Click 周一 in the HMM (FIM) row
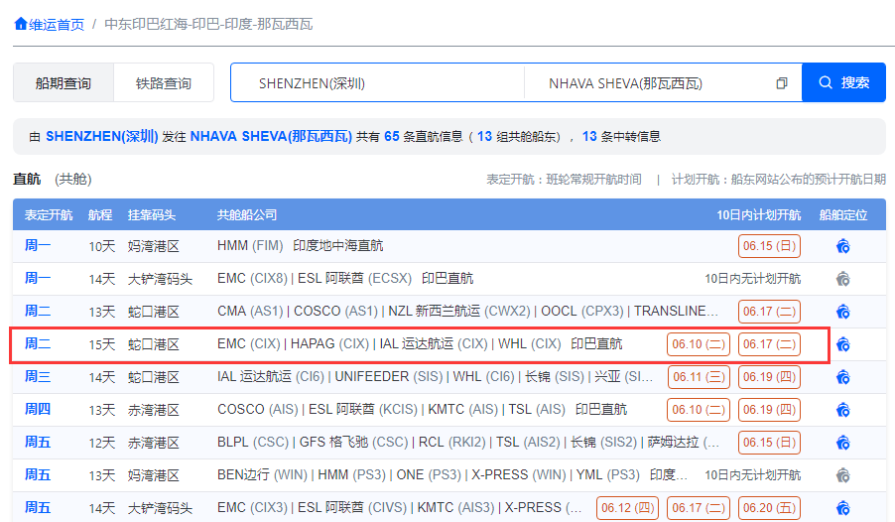Viewport: 895px width, 522px height. point(37,245)
